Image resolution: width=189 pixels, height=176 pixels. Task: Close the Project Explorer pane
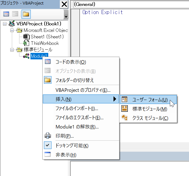coord(64,5)
